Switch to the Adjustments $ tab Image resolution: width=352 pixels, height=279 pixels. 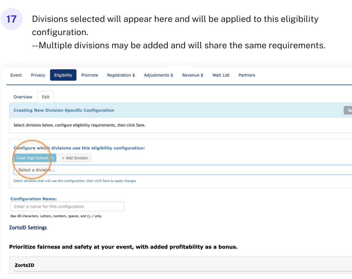(158, 75)
